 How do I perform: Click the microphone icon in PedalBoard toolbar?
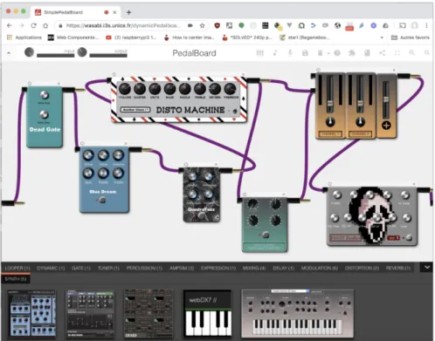pos(290,53)
